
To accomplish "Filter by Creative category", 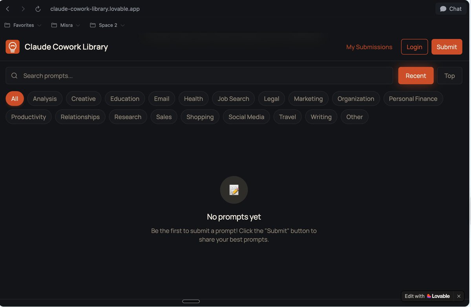I will [84, 99].
